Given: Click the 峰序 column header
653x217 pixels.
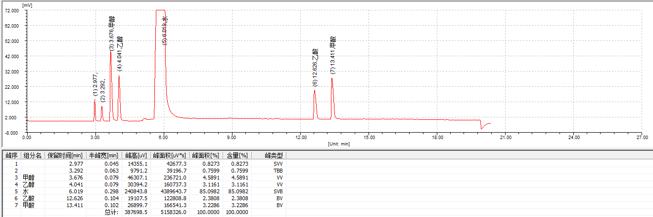Looking at the screenshot, I should pyautogui.click(x=11, y=155).
